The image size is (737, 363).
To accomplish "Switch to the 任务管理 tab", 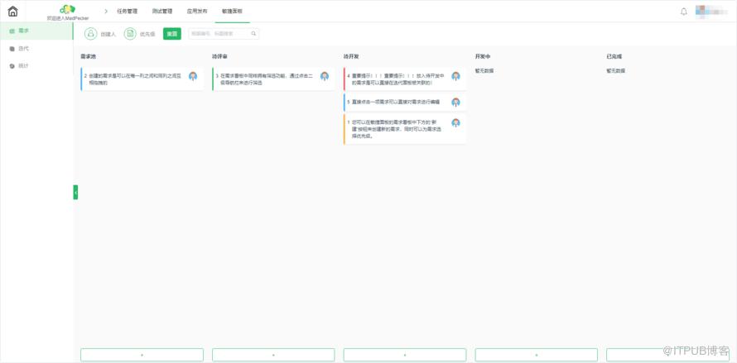I will coord(127,11).
